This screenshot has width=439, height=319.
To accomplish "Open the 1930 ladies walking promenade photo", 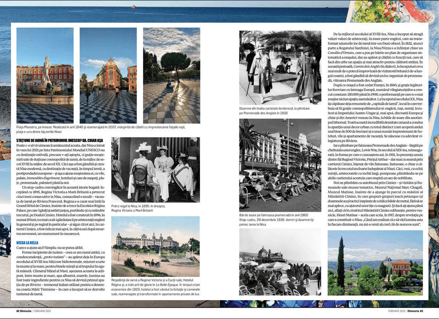I will pyautogui.click(x=280, y=68).
